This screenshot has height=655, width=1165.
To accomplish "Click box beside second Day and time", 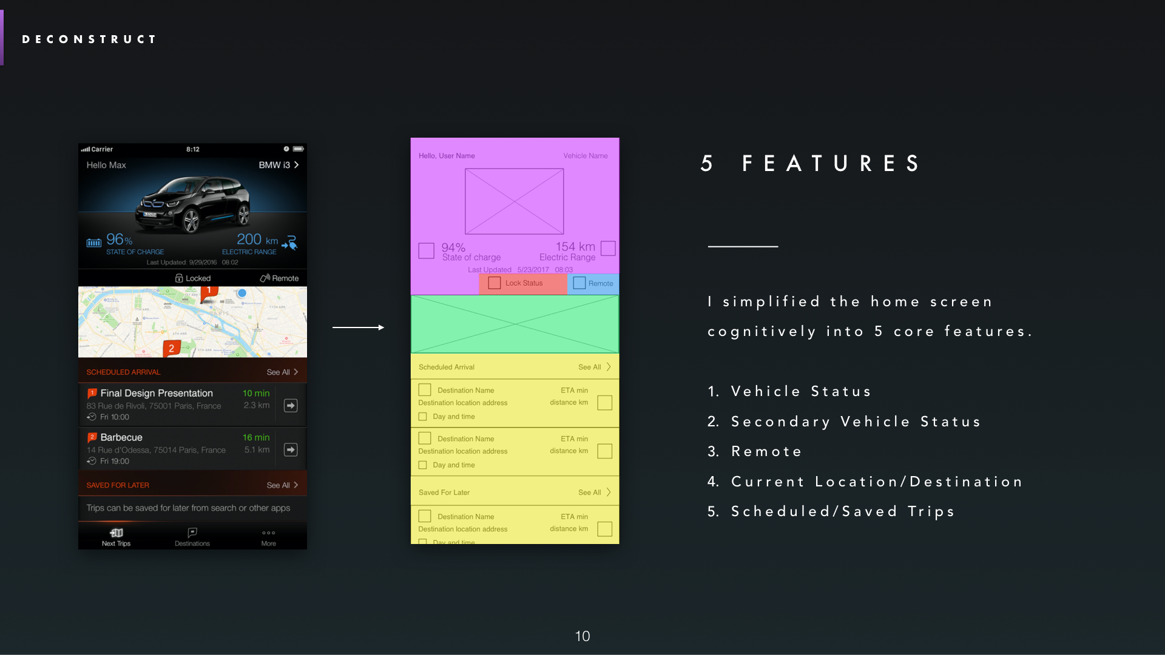I will pyautogui.click(x=423, y=465).
